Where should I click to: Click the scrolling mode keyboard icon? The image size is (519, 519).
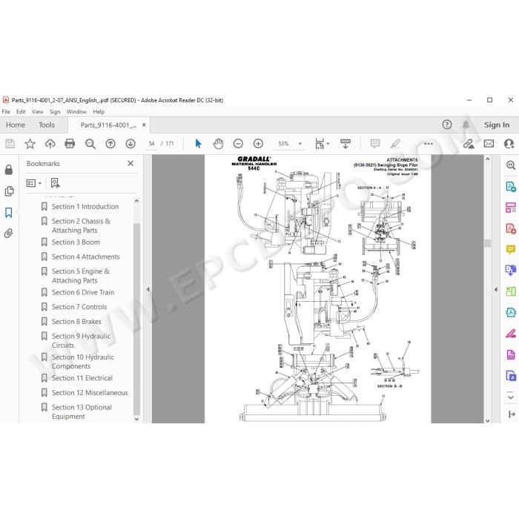[x=346, y=144]
